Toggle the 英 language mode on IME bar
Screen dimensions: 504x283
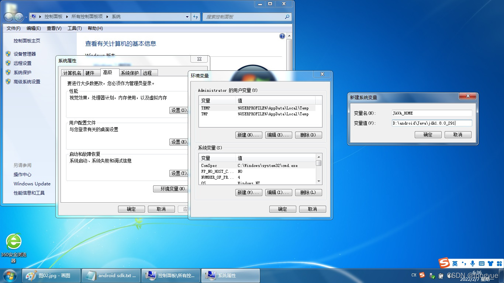point(455,263)
